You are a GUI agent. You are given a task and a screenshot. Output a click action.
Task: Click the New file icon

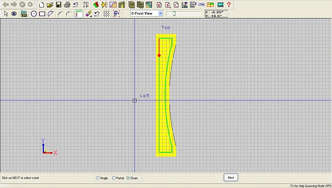click(x=41, y=5)
